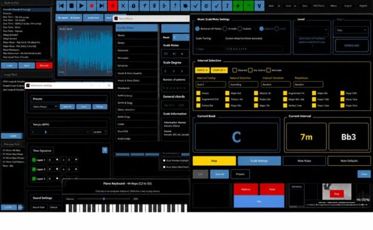This screenshot has height=230, width=373.
Task: Click the plus stepper on Layer 1
Action: click(57, 160)
